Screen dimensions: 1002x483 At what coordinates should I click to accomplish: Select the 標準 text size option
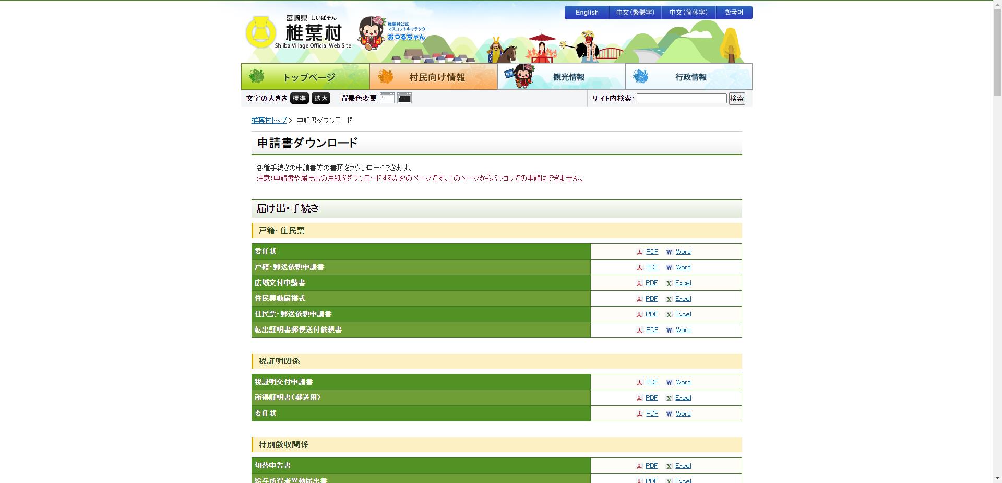click(299, 98)
